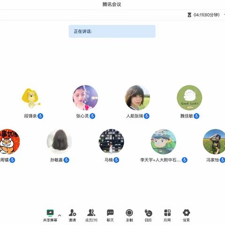Viewport: 225px width, 225px height.
Task: Click the name label 张心灵
Action: click(82, 116)
